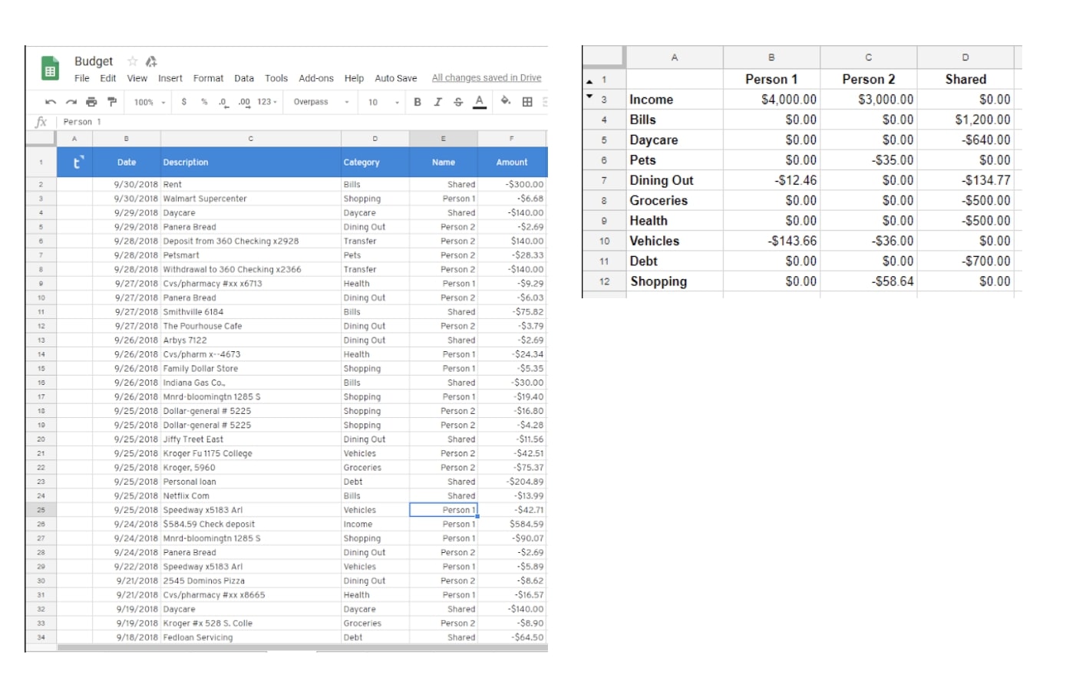The height and width of the screenshot is (687, 1076).
Task: Click the horizontal scrollbar under Budget sheet
Action: pyautogui.click(x=301, y=648)
